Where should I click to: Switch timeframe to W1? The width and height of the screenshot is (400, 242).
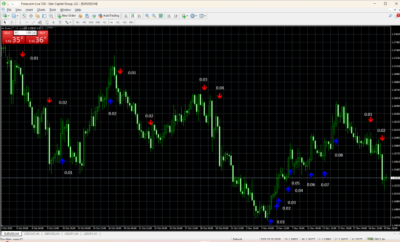[125, 22]
